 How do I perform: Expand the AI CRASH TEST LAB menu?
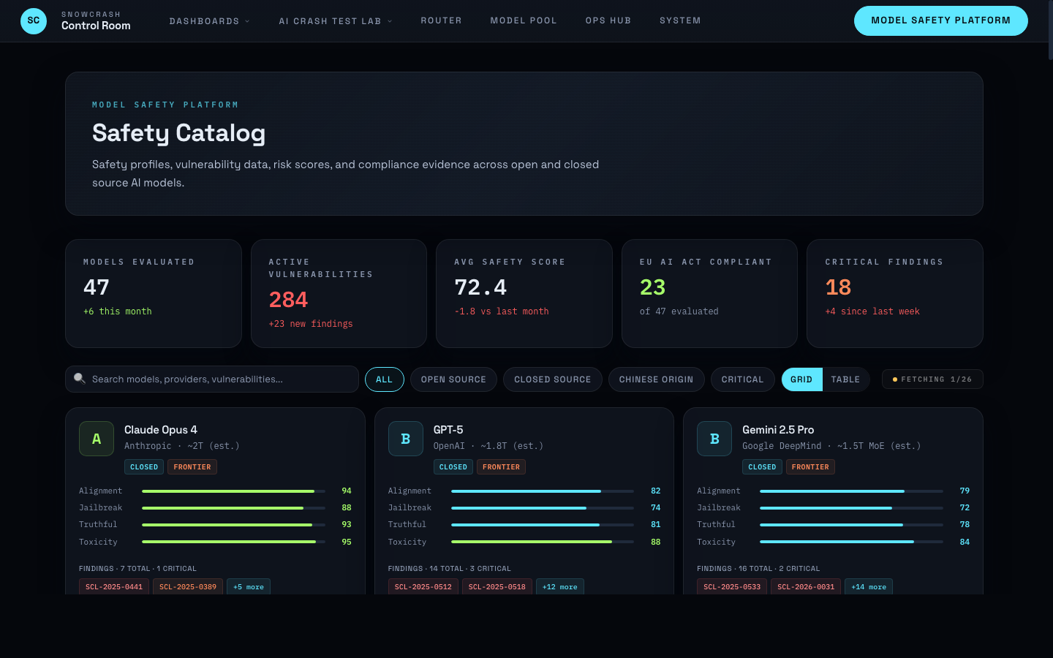pyautogui.click(x=335, y=20)
